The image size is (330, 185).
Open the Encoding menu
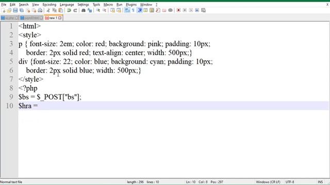click(x=49, y=5)
